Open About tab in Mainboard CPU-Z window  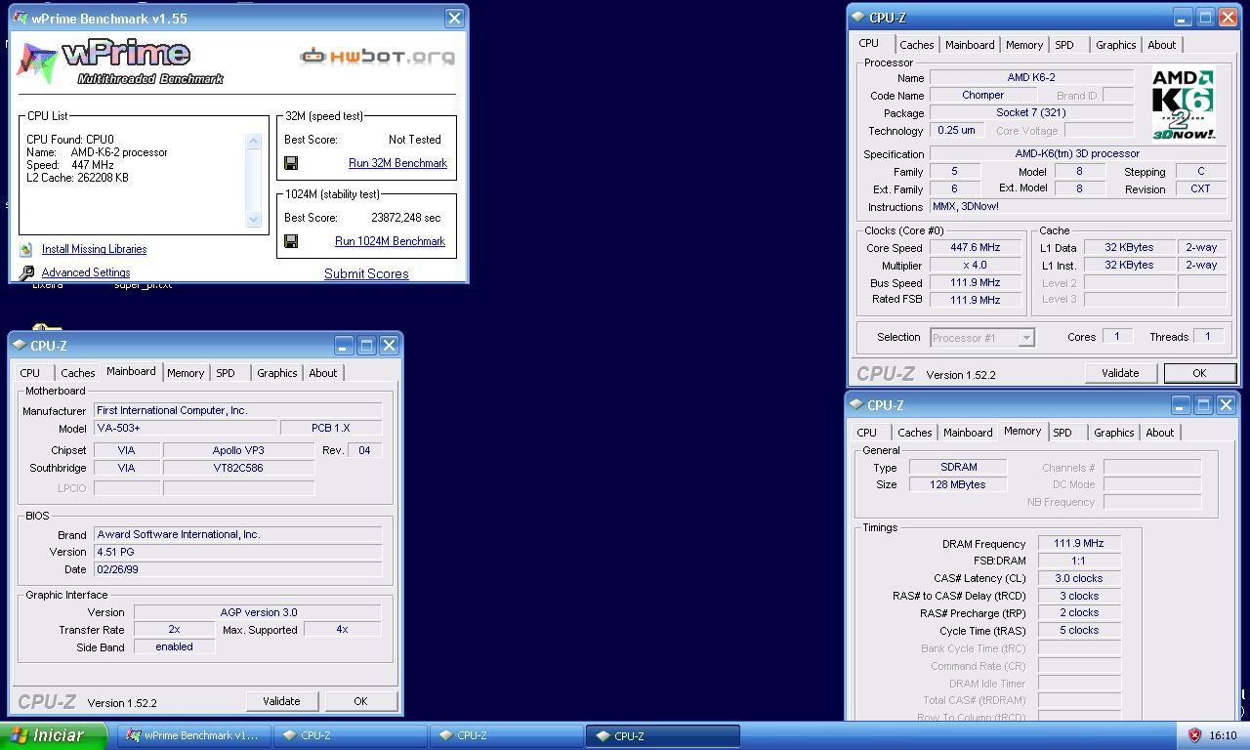point(323,373)
